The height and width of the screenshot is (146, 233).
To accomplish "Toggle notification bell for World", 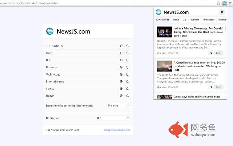I will (x=127, y=53).
